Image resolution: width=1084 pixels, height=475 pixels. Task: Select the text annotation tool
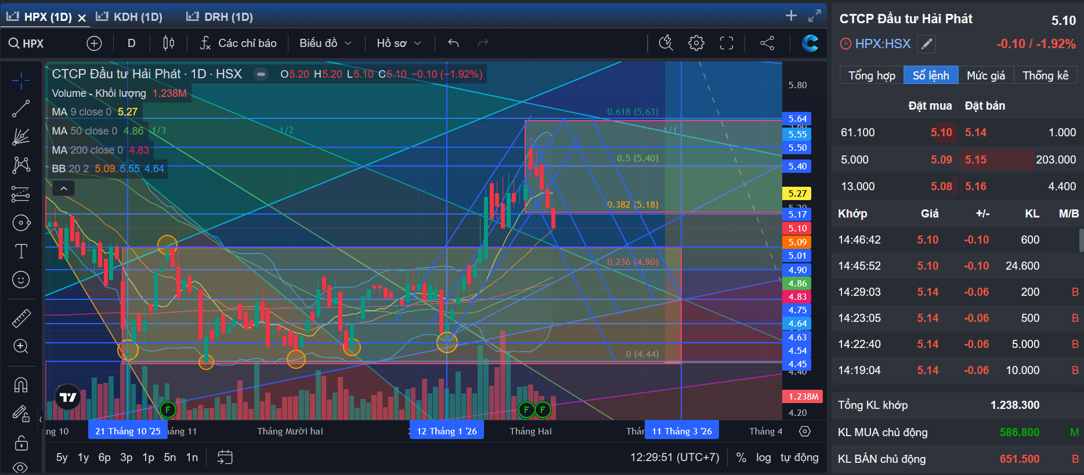(21, 251)
